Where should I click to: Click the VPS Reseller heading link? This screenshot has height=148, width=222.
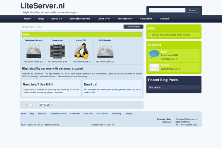(105, 40)
